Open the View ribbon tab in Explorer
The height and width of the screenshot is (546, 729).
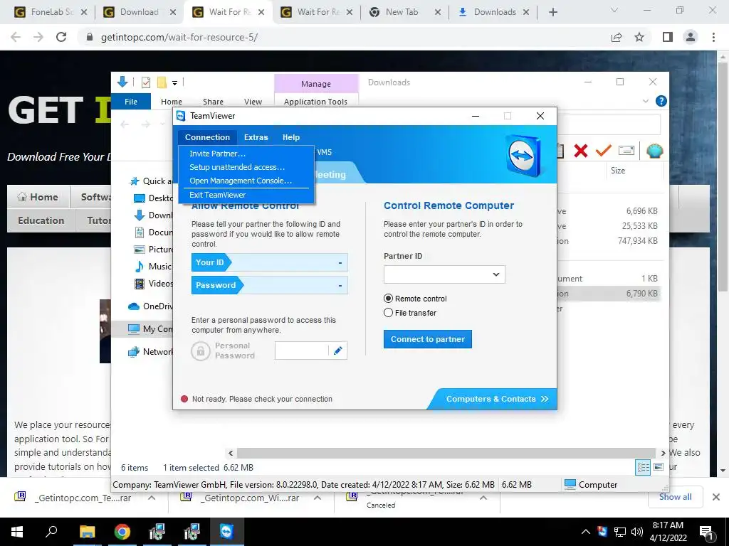(253, 102)
